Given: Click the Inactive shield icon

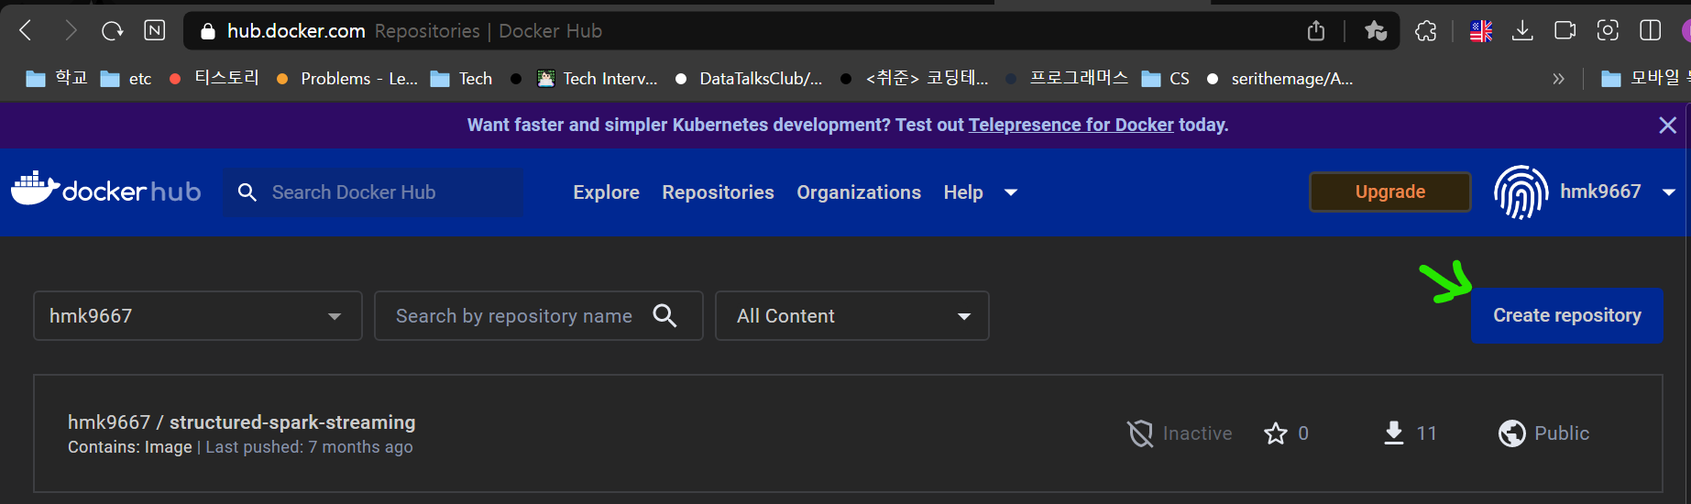Looking at the screenshot, I should pyautogui.click(x=1139, y=433).
